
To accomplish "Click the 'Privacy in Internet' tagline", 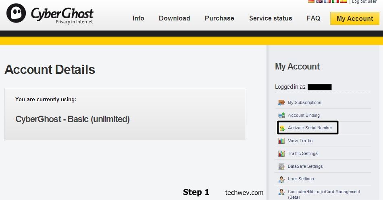I will [x=74, y=22].
